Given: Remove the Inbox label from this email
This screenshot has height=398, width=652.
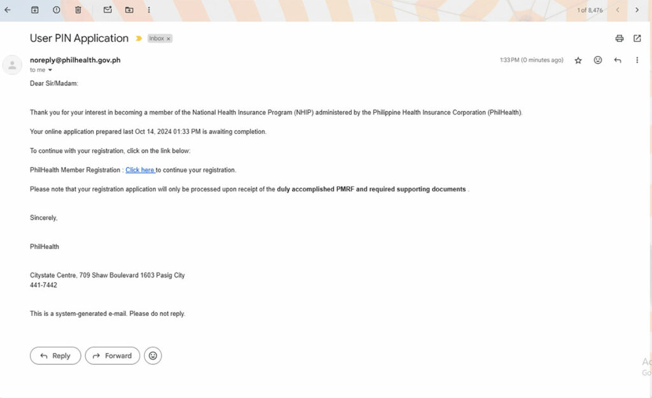Looking at the screenshot, I should pos(169,39).
